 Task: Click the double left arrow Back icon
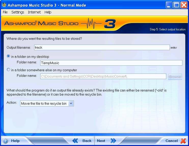[75, 141]
